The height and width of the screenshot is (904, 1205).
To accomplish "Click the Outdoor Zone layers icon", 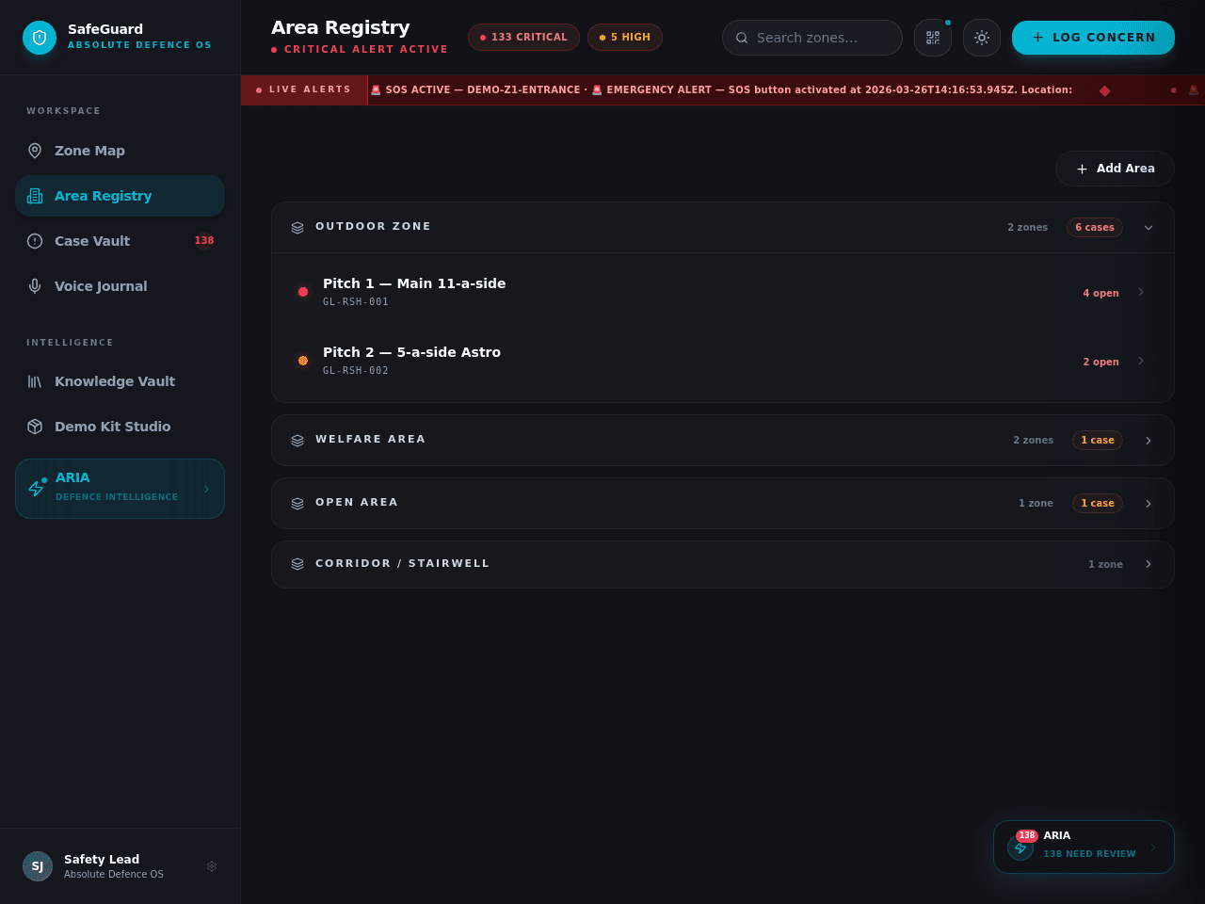I will coord(297,227).
